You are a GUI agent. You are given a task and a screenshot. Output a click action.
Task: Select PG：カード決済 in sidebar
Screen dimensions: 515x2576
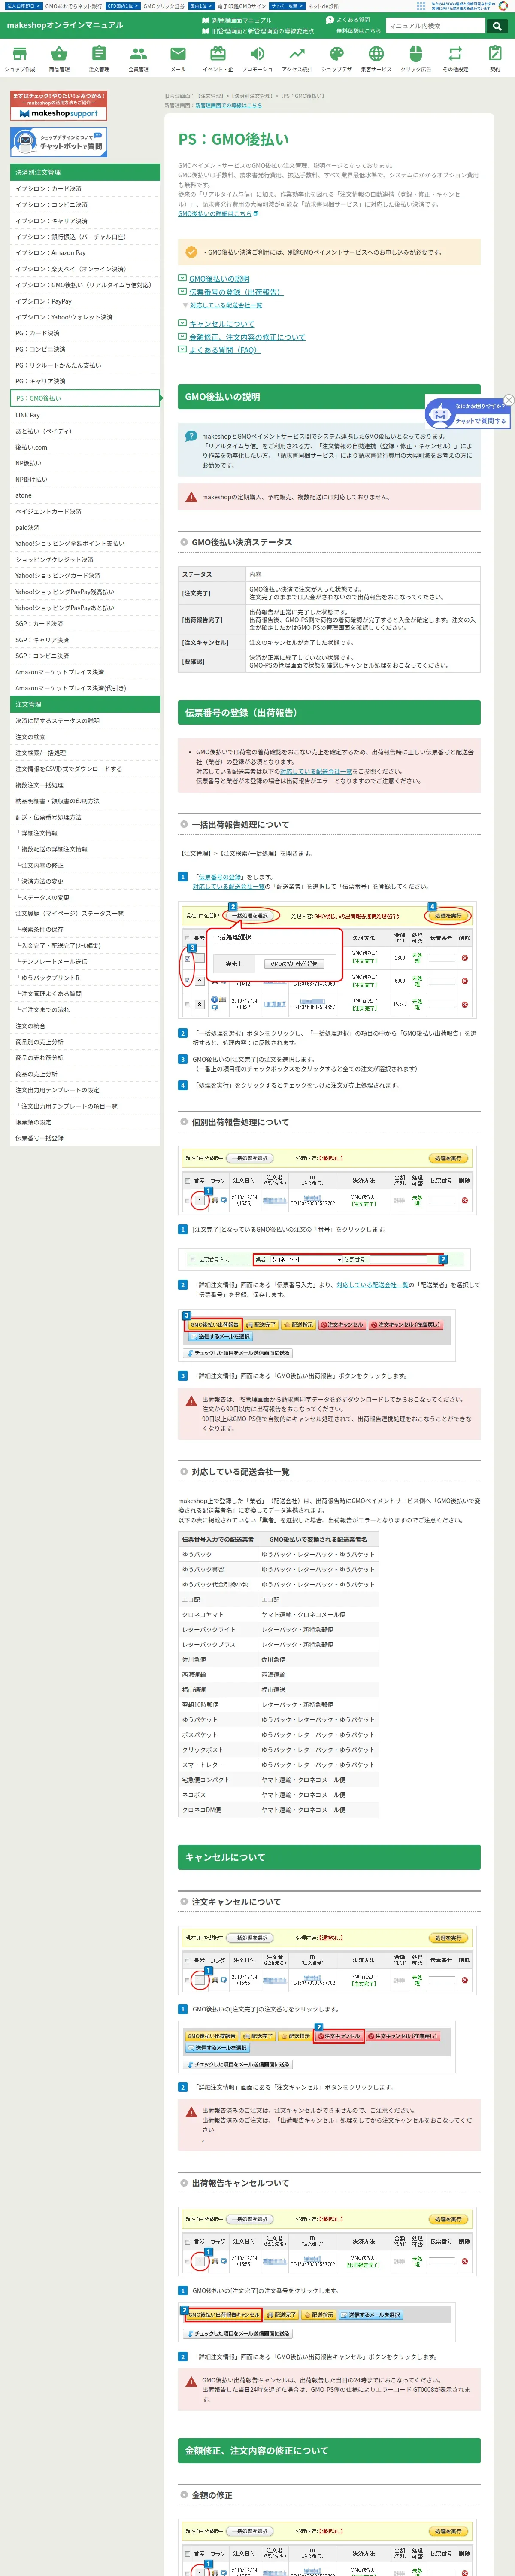(85, 333)
